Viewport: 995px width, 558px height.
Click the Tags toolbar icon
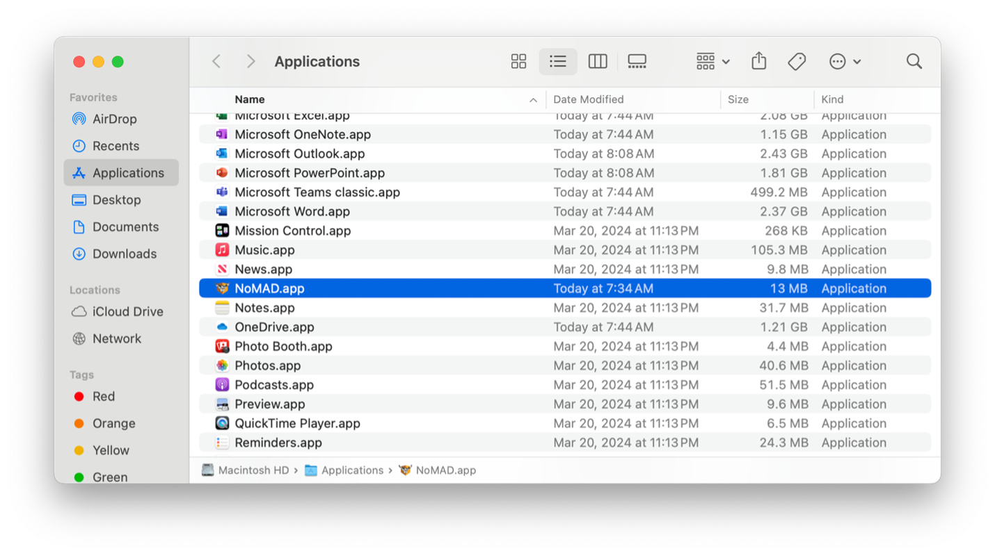(797, 62)
